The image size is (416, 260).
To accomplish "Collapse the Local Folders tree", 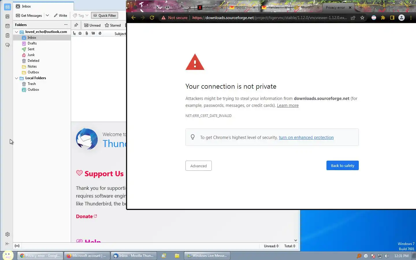I will click(17, 78).
